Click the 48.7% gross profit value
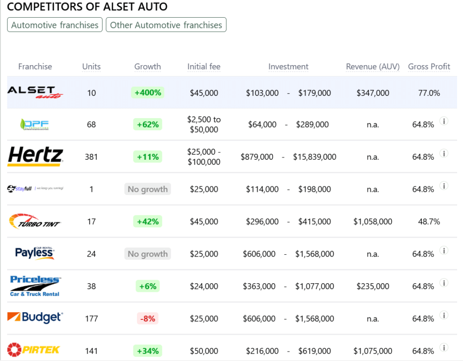The height and width of the screenshot is (361, 463). (429, 221)
